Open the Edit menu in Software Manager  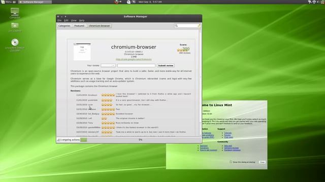66,20
